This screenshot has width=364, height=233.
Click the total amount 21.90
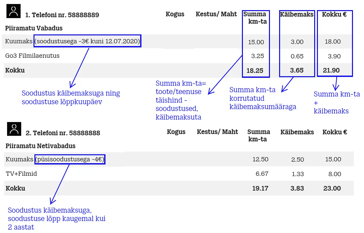point(331,70)
